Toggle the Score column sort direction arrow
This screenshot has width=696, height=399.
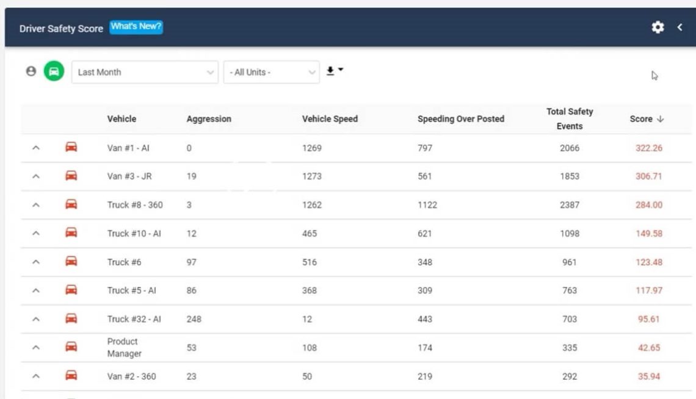pyautogui.click(x=661, y=119)
